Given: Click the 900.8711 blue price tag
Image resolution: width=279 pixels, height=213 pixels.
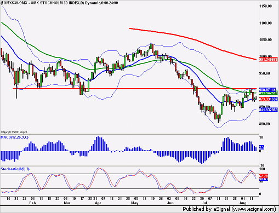Looking at the screenshot, I should pyautogui.click(x=267, y=90).
